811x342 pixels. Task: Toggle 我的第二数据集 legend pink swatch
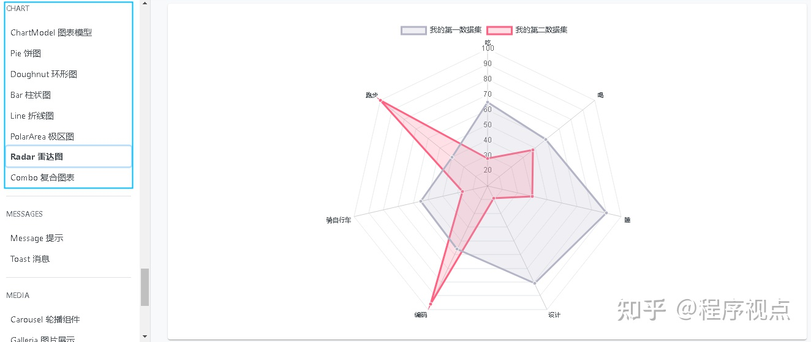coord(499,30)
